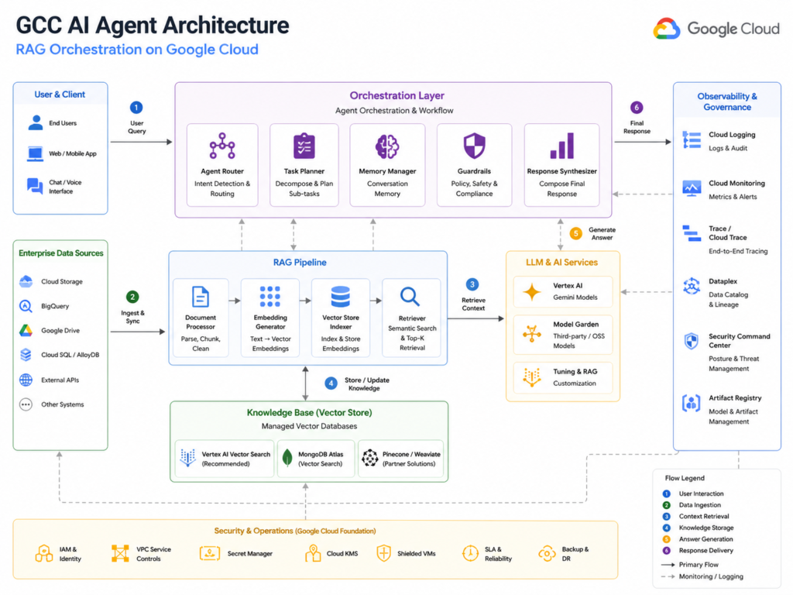Click the Chat / Voice Interface bubble icon

35,186
